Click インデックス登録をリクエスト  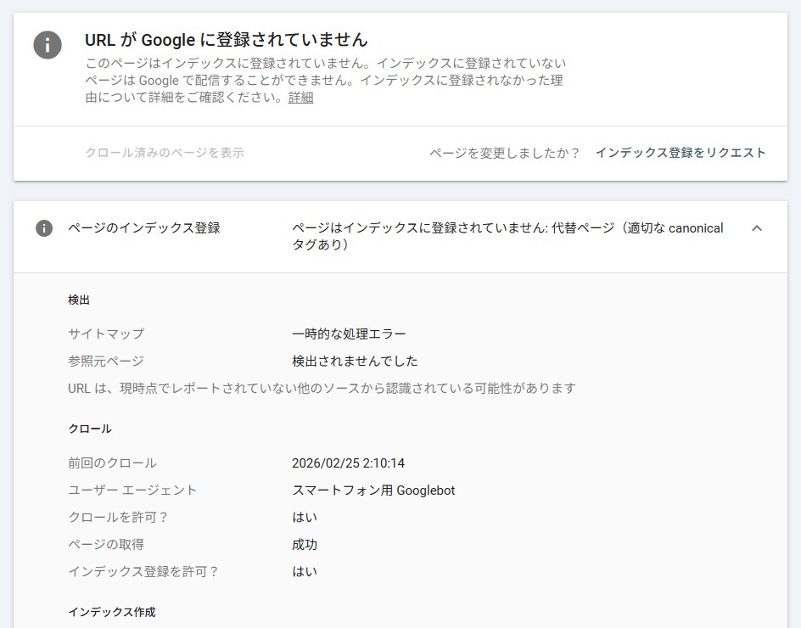pos(681,153)
